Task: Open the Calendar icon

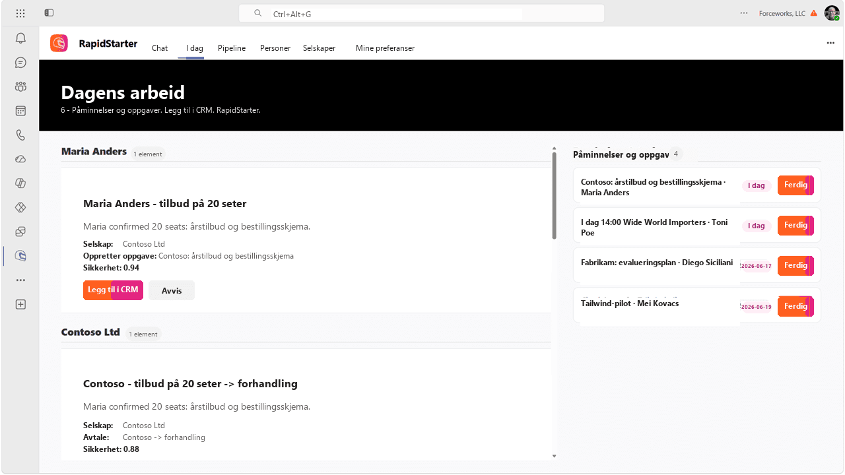Action: (20, 111)
